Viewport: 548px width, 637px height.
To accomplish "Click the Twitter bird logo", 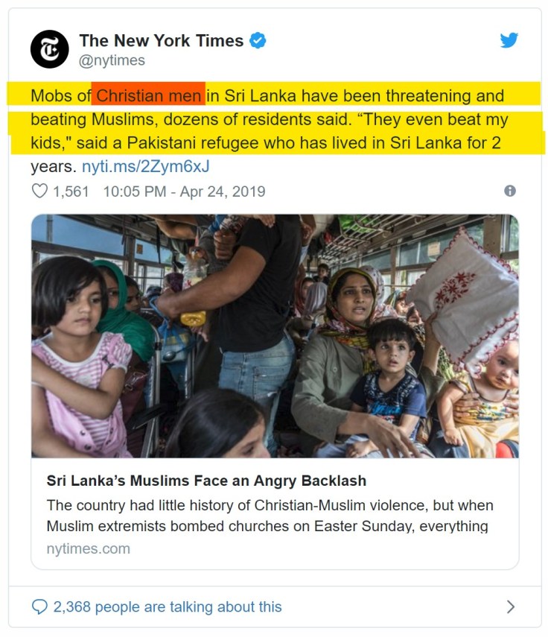I will [509, 40].
